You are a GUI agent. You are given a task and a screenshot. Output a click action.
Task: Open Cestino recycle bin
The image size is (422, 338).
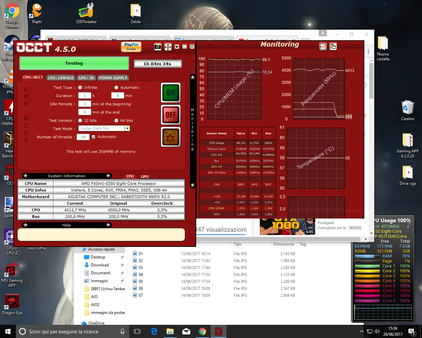(408, 111)
